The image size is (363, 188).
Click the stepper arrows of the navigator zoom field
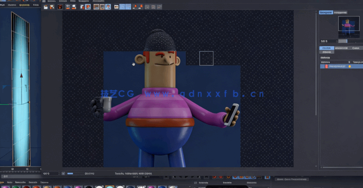(x=337, y=41)
